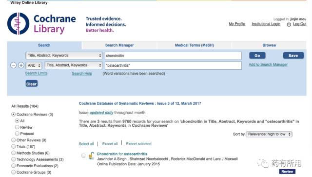
Task: Click the Wiley Online Library text
Action: pos(29,2)
